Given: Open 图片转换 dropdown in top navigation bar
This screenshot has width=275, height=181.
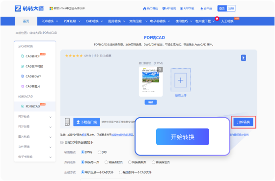Looking at the screenshot, I should 116,21.
